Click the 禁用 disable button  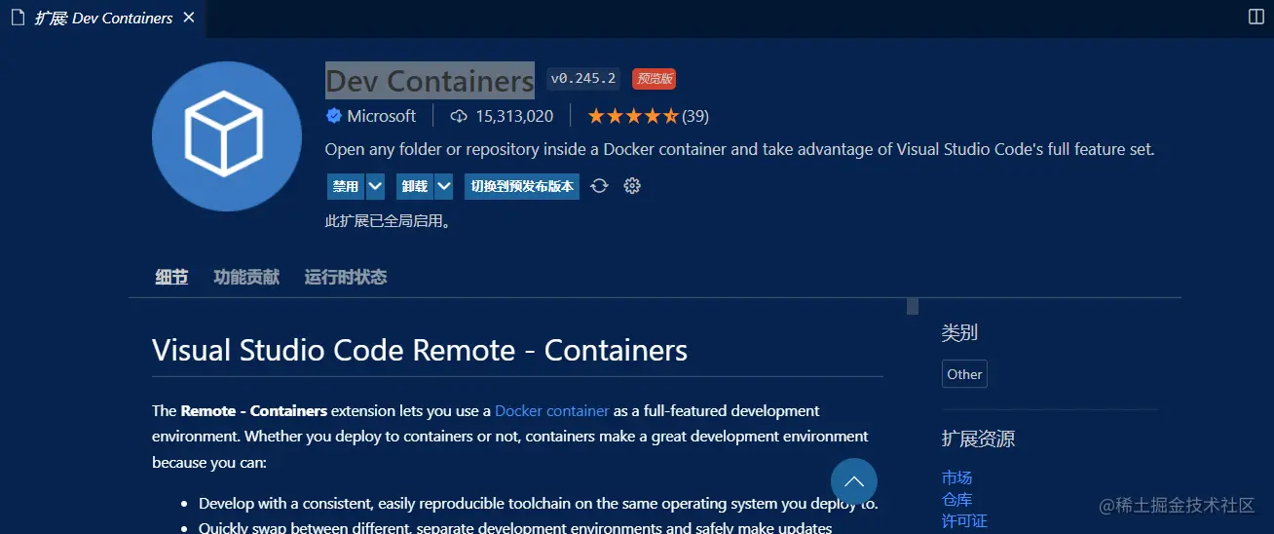pyautogui.click(x=346, y=186)
